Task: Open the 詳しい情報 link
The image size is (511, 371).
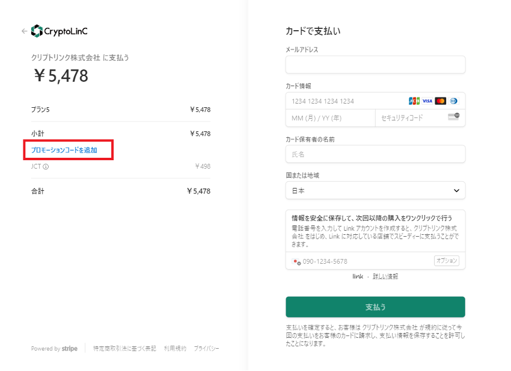Action: (x=385, y=276)
